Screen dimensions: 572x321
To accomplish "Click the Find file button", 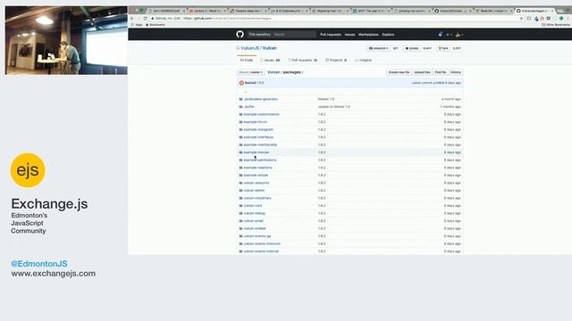I will [441, 72].
